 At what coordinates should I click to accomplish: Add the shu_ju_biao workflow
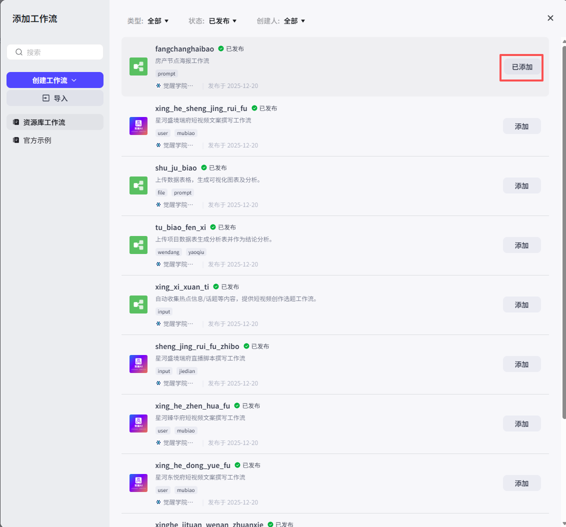[521, 185]
